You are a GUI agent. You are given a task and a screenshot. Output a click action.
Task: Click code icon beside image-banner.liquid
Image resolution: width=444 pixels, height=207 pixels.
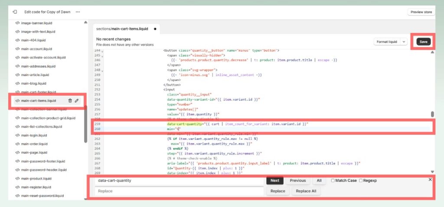pyautogui.click(x=17, y=23)
